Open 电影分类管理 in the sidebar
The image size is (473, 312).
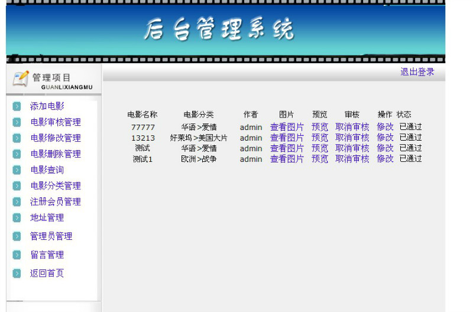[56, 186]
